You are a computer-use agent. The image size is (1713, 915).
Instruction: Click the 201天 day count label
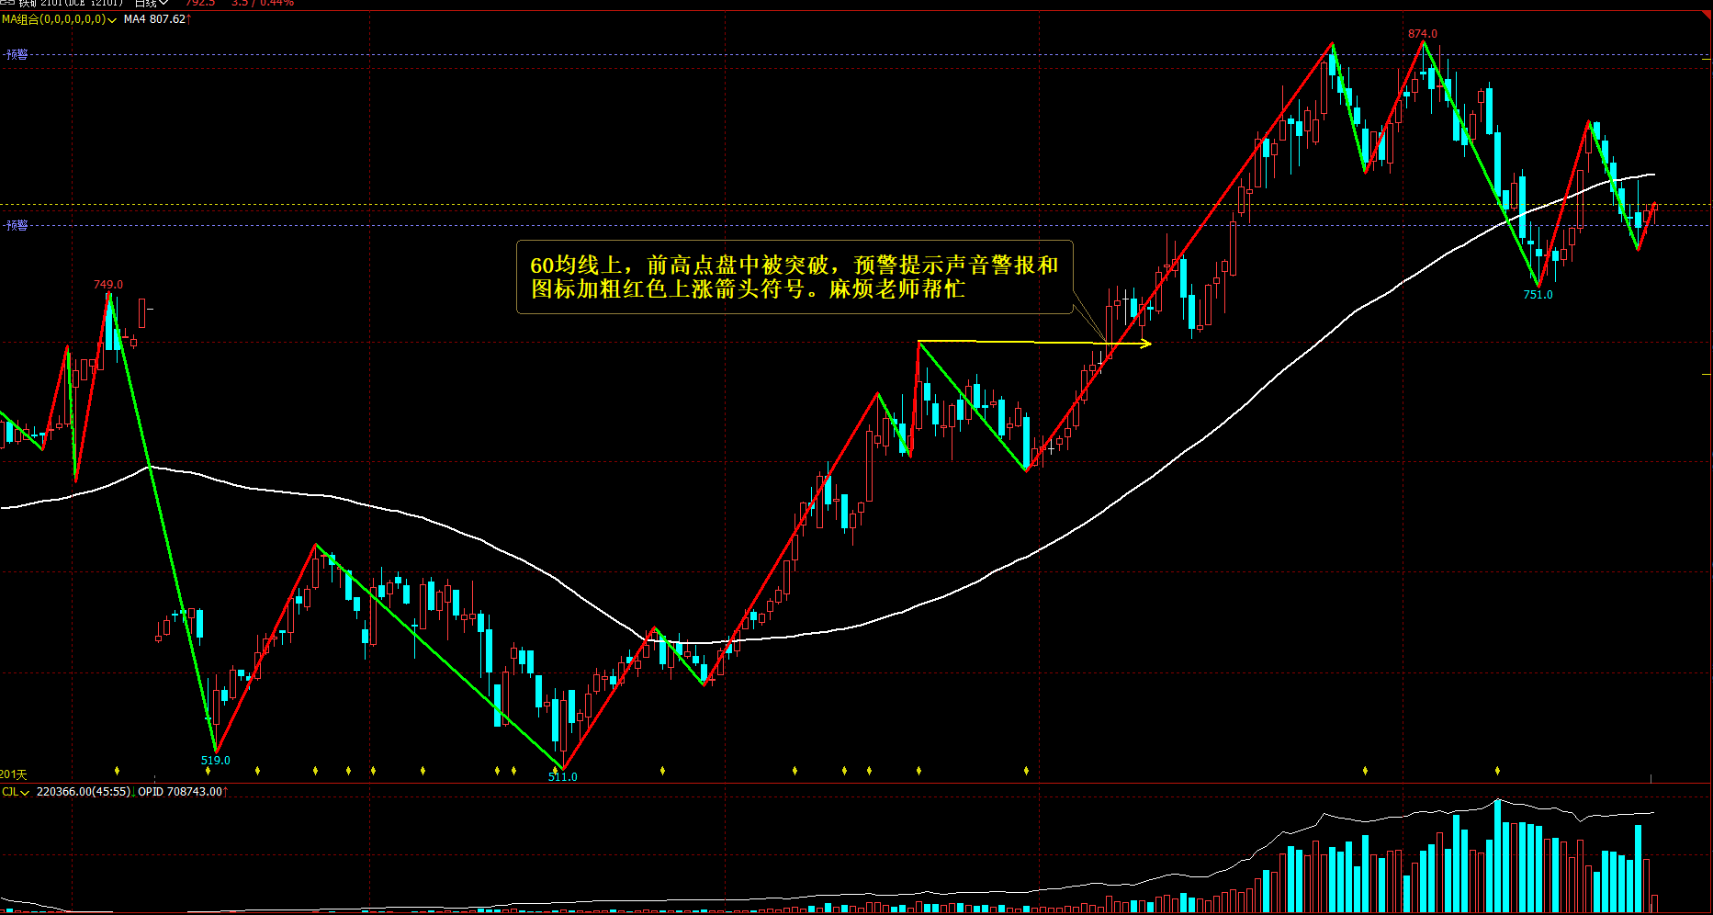tap(14, 775)
